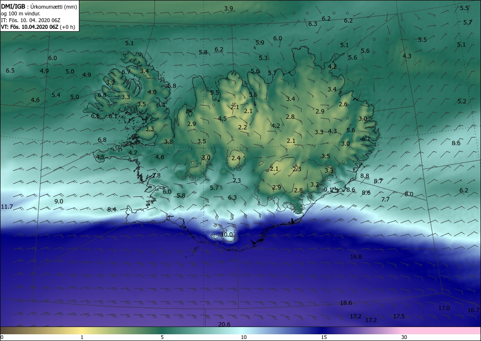Click the color scale label 5
Viewport: 481px width, 341px height.
tap(162, 337)
